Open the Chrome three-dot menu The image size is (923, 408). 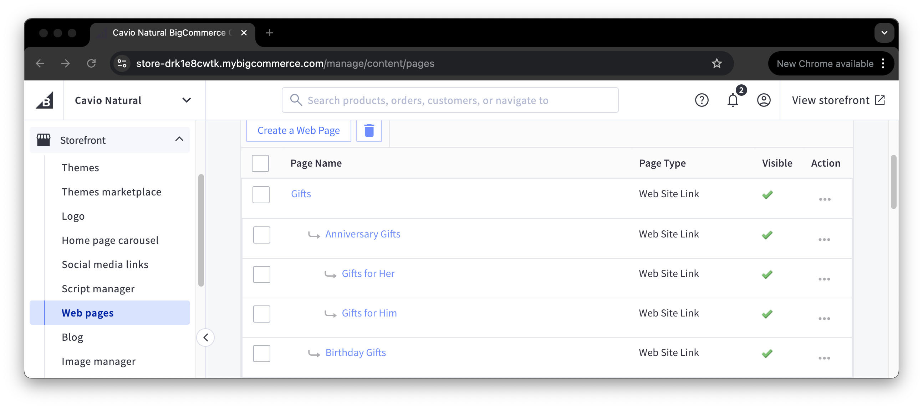pos(883,63)
